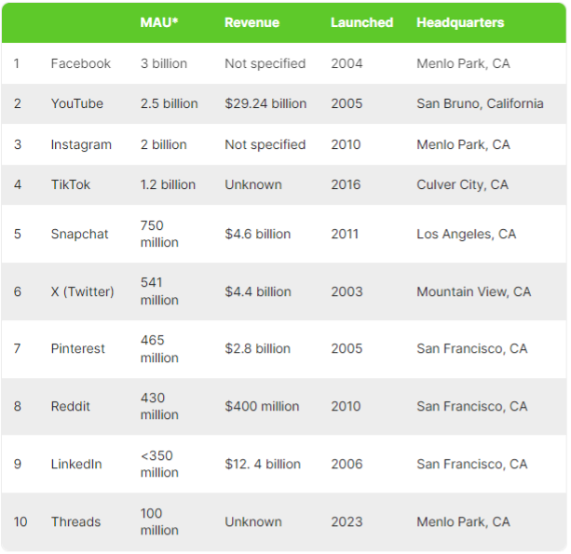Select the LinkedIn row name
Viewport: 571px width, 554px height.
pos(76,464)
